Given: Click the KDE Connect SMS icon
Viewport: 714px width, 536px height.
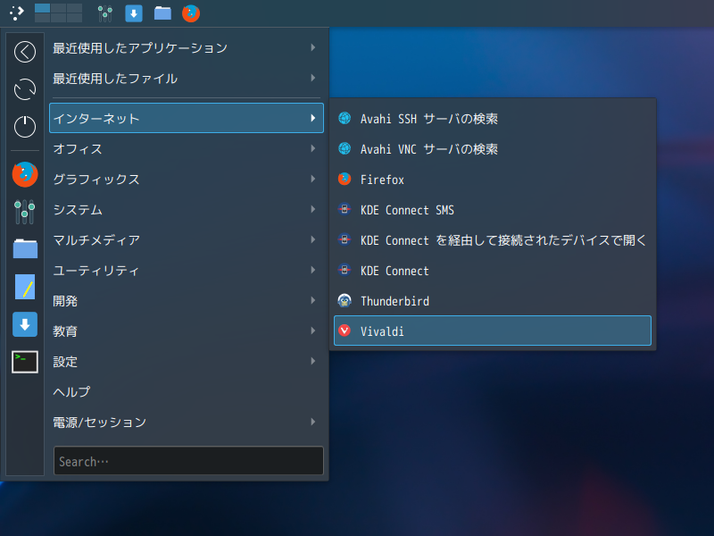Looking at the screenshot, I should tap(345, 209).
